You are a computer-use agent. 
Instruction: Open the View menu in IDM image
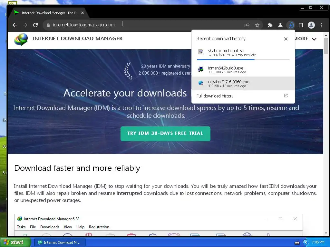68,227
